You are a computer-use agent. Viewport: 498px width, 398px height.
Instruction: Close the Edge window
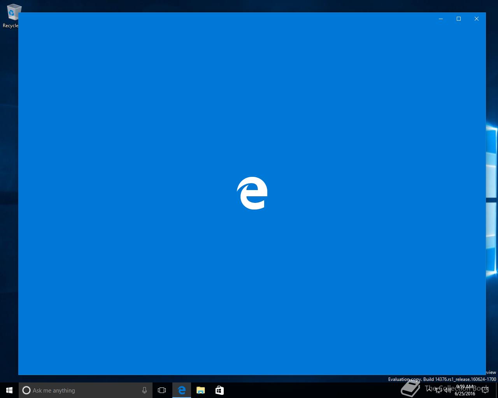tap(477, 19)
